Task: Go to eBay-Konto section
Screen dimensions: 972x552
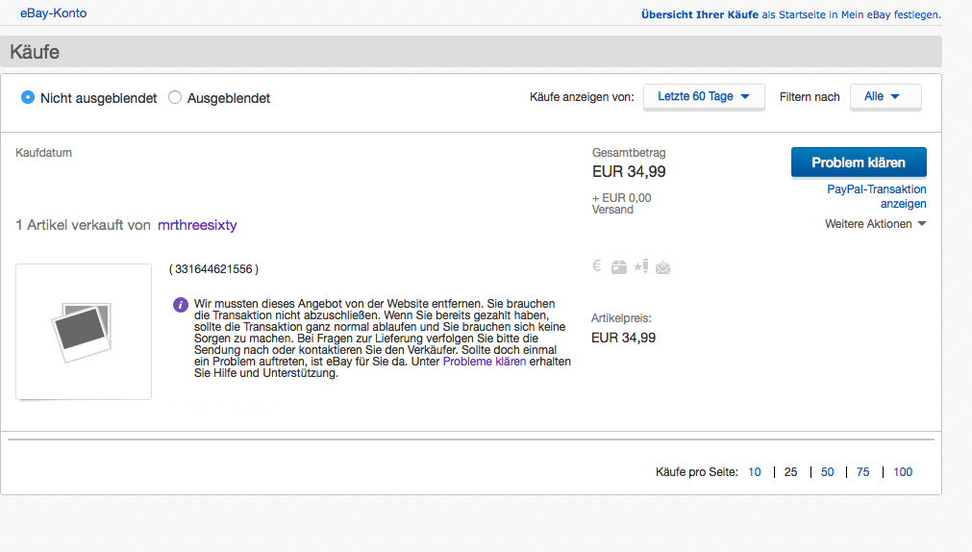Action: pos(53,13)
